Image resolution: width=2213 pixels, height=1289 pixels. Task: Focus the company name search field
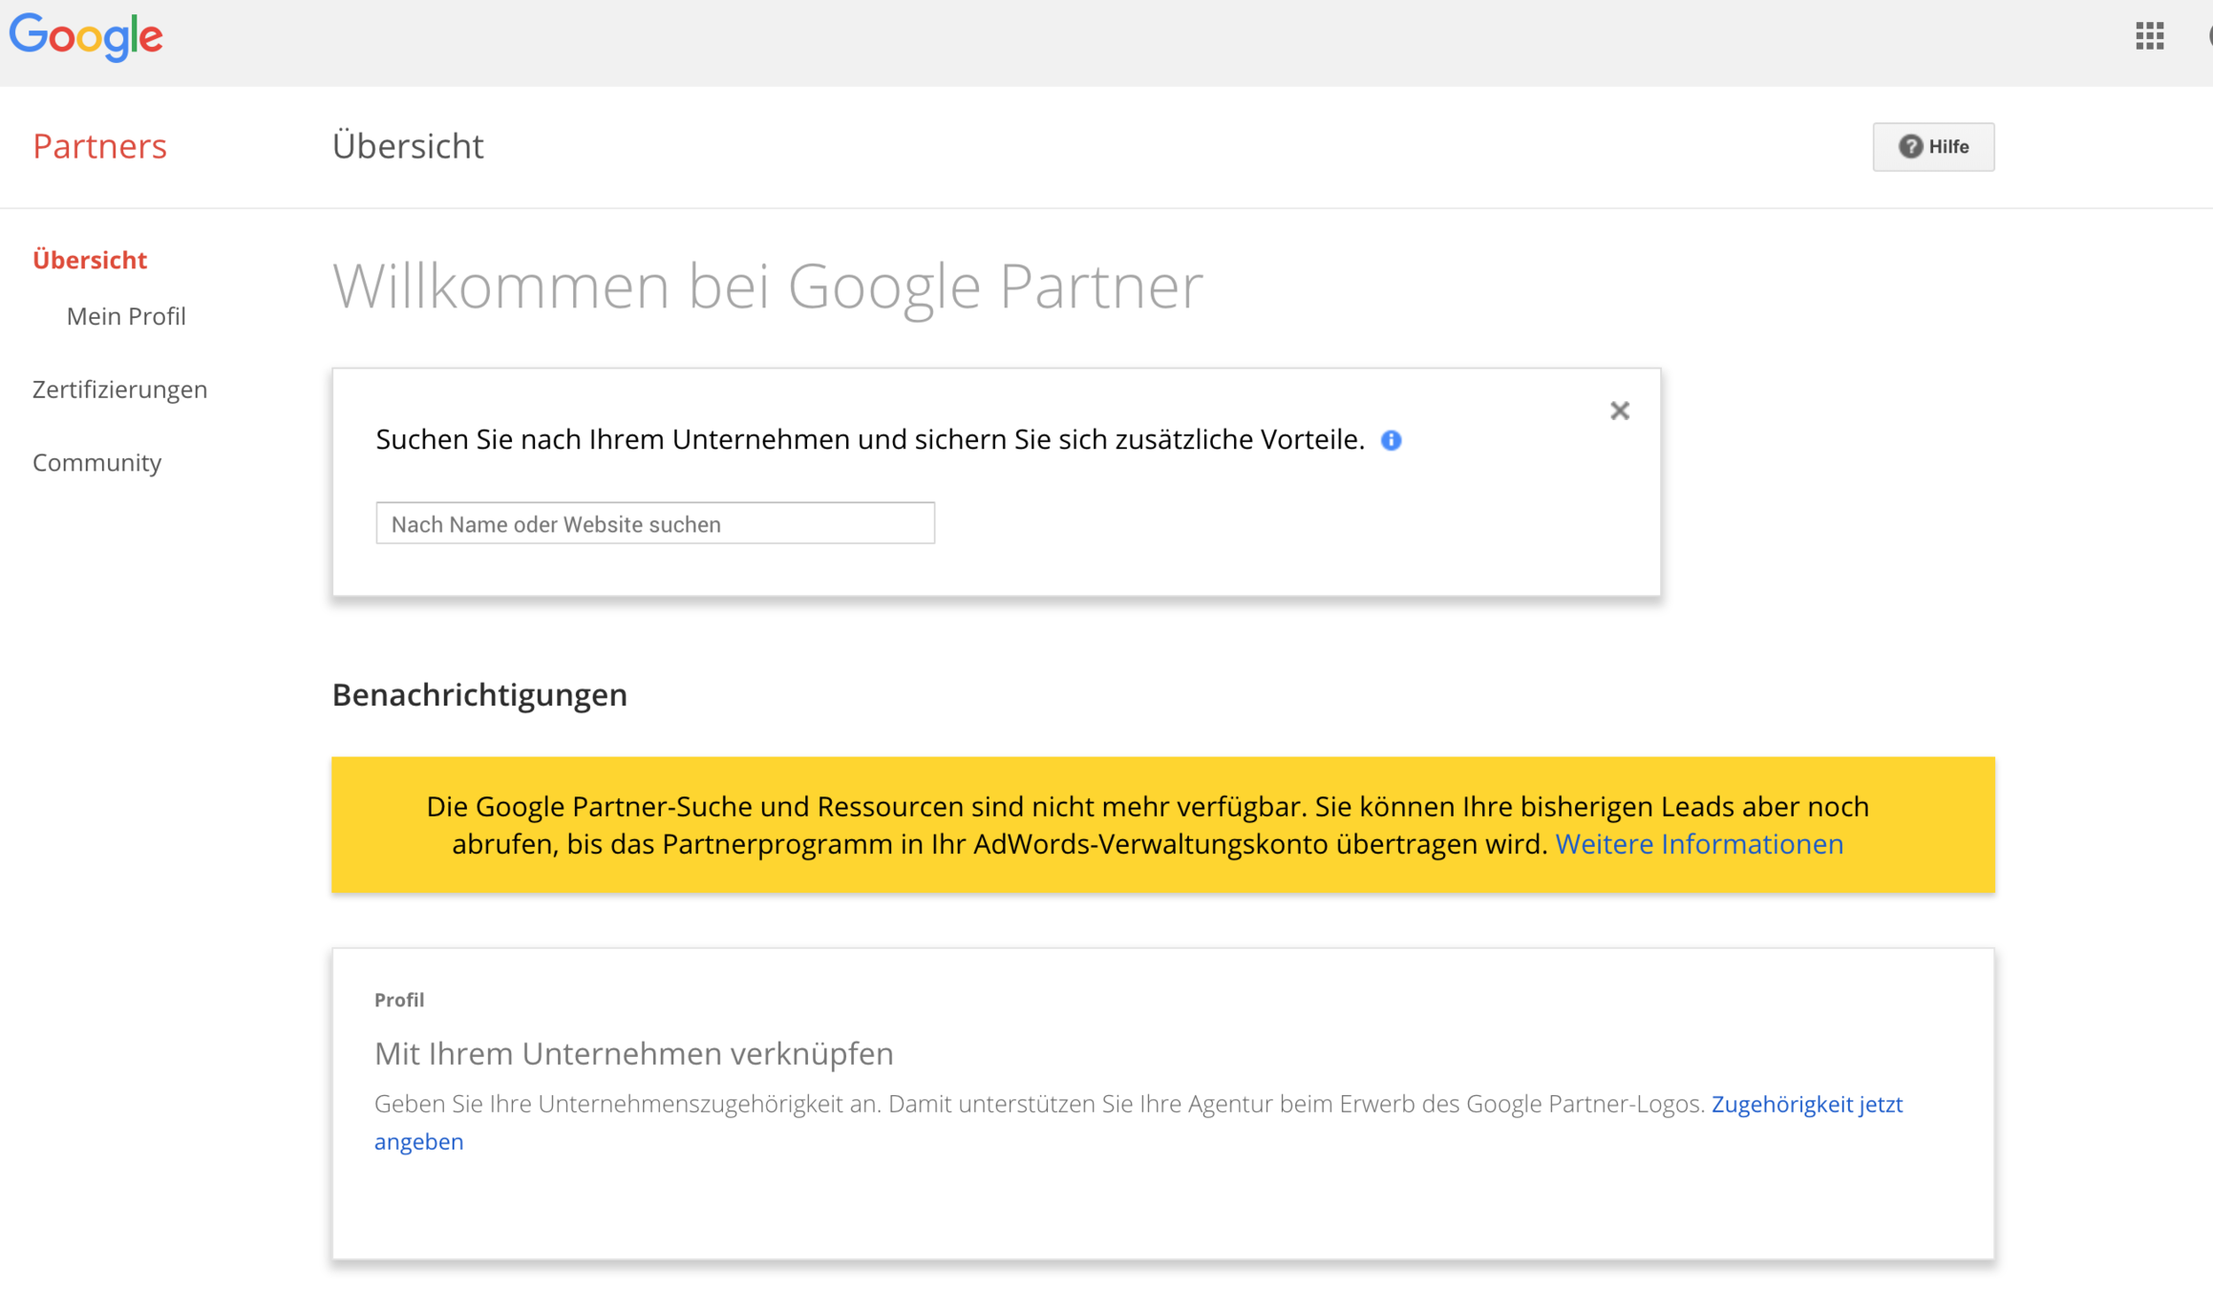pyautogui.click(x=655, y=523)
